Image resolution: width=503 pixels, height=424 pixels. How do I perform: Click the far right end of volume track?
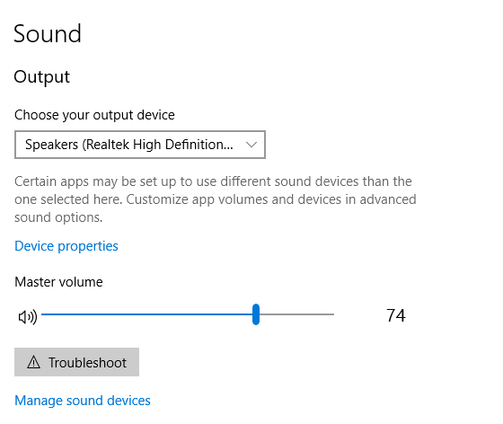tap(332, 314)
